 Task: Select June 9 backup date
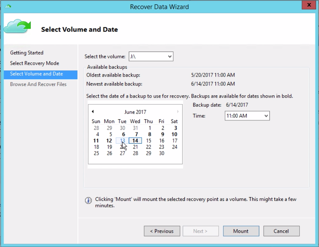pyautogui.click(x=162, y=135)
